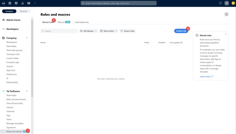Open the Learn more link
The image size is (236, 134).
click(206, 77)
